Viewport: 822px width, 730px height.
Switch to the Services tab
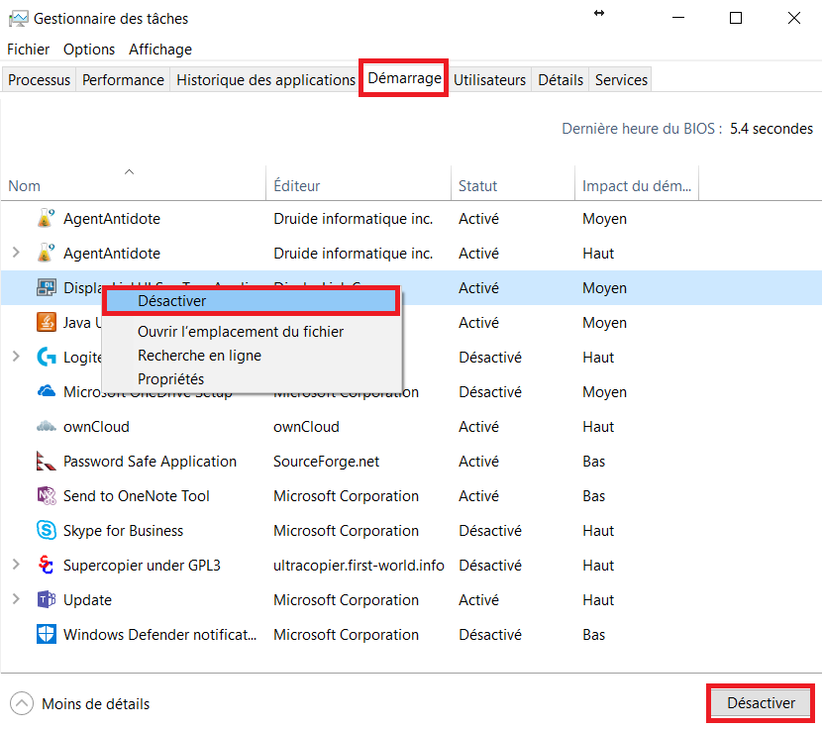tap(621, 79)
